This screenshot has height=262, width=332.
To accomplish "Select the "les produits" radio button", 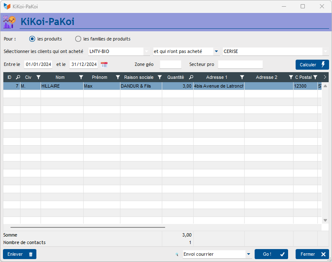I will click(x=32, y=39).
